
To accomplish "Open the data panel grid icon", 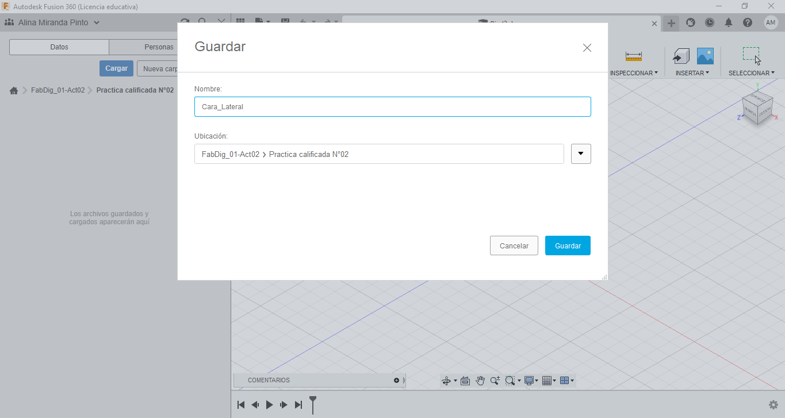I will tap(240, 22).
